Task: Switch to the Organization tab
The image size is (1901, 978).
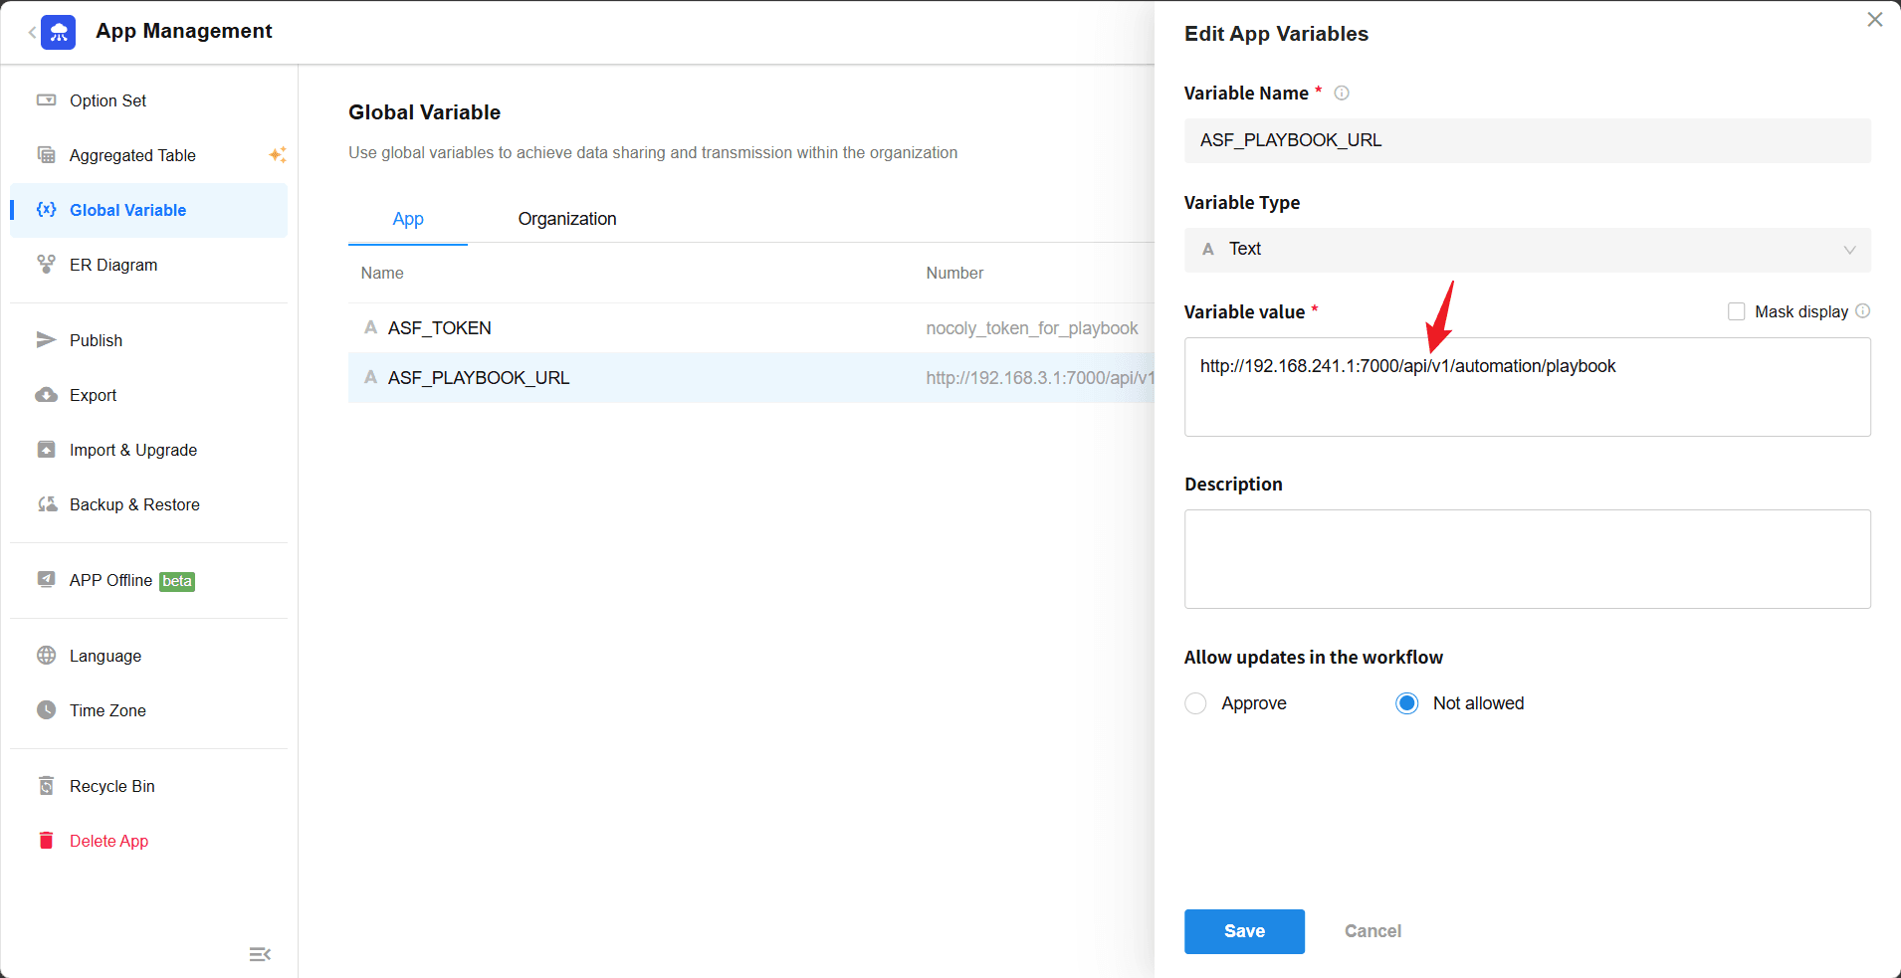Action: point(566,219)
